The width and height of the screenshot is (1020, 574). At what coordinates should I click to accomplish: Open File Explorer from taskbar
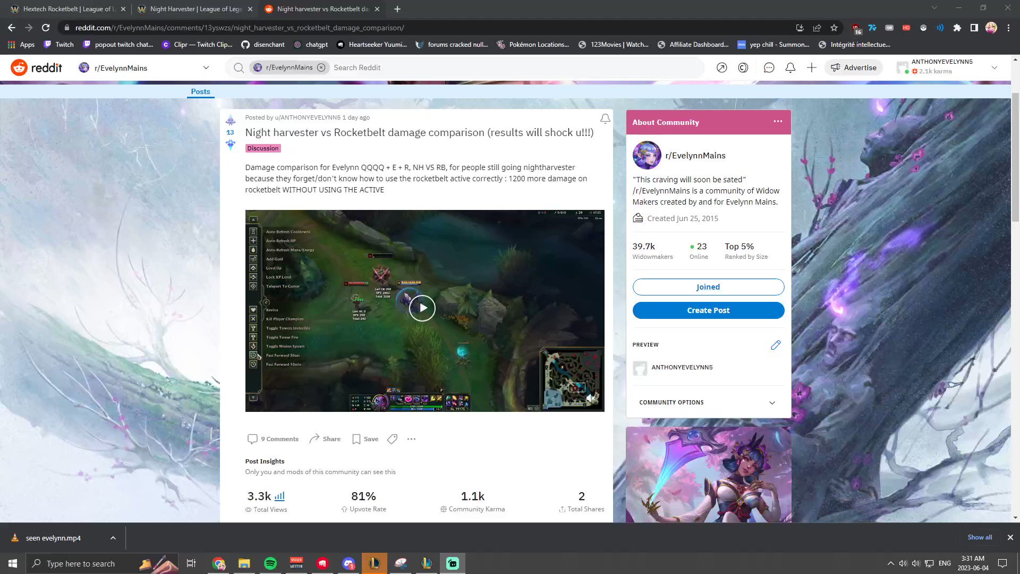(244, 563)
